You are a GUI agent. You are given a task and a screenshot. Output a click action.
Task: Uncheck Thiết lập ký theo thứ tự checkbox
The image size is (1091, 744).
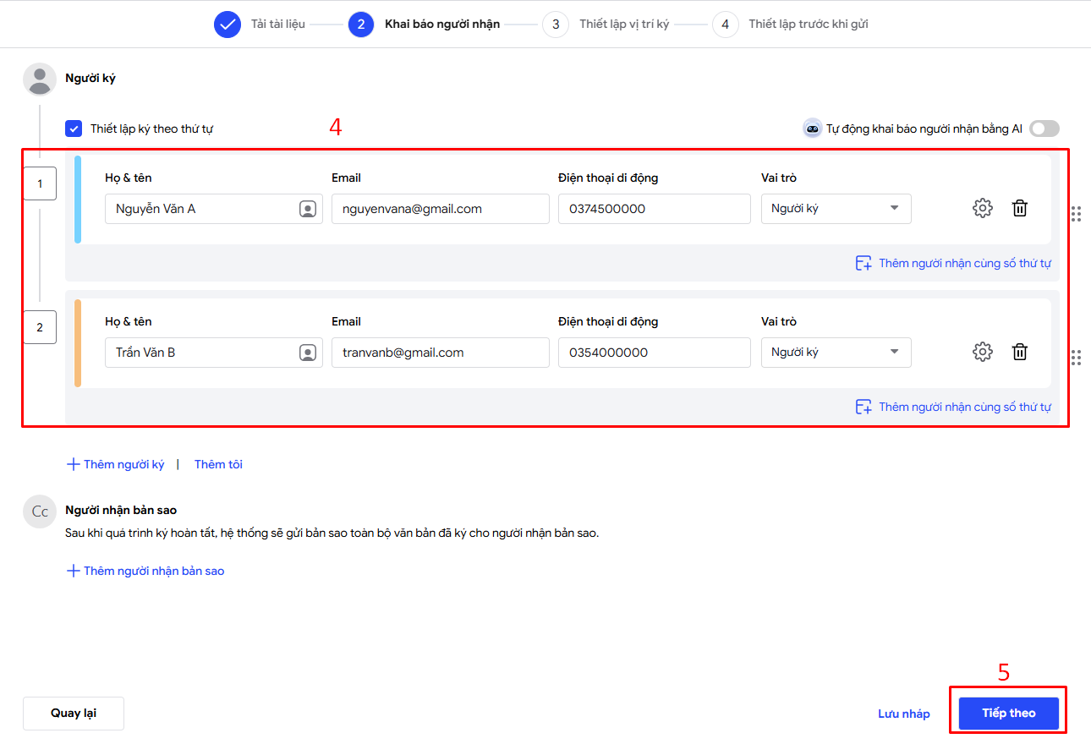point(74,129)
